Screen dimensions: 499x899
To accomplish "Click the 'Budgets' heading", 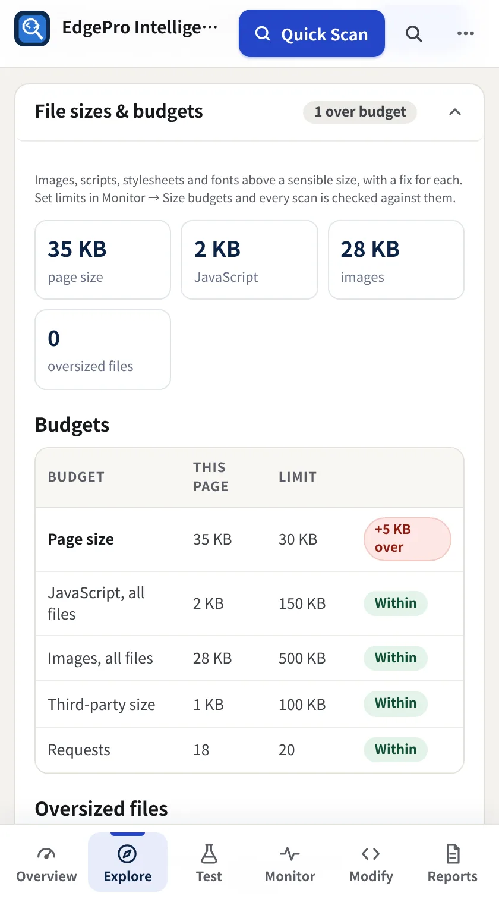I will tap(72, 425).
